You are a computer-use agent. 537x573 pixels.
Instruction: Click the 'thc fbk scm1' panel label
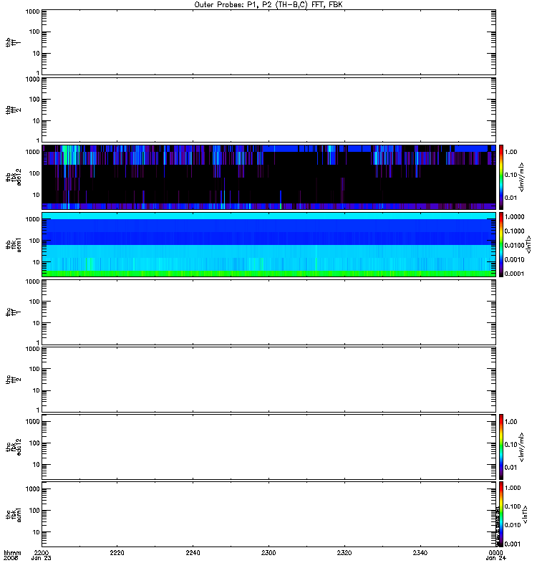(x=14, y=514)
